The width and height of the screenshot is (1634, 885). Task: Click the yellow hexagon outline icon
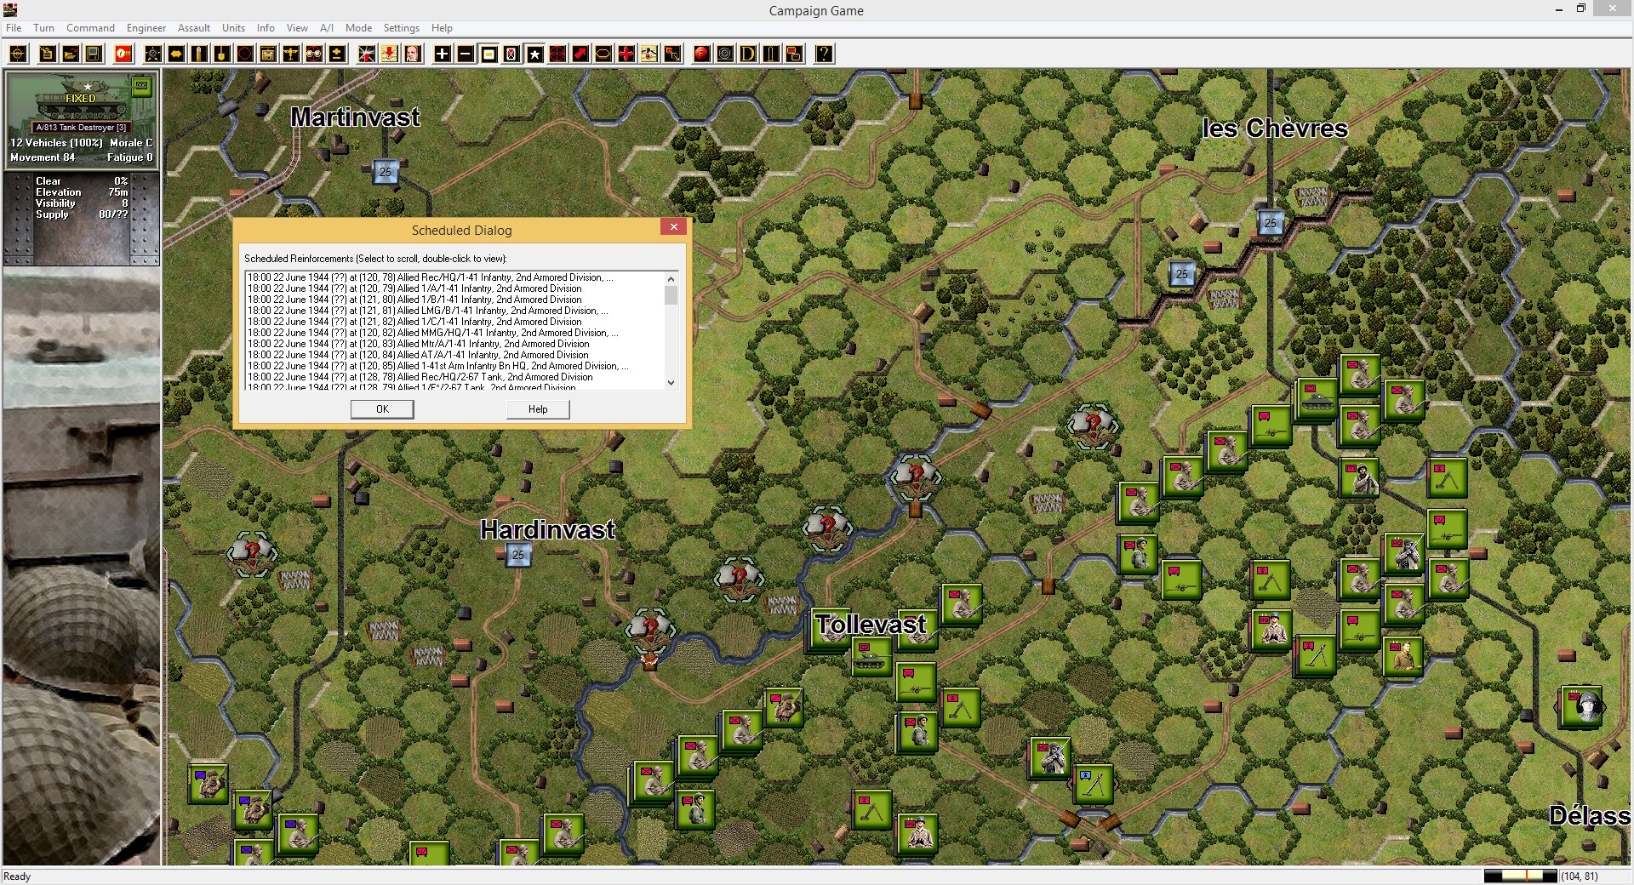pos(603,54)
